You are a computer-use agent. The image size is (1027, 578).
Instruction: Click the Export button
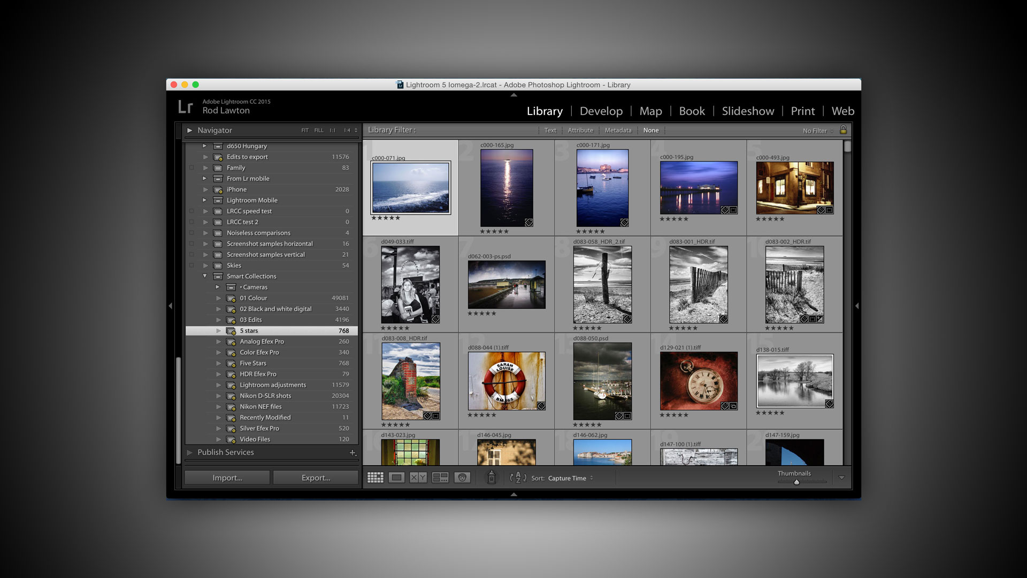point(316,478)
